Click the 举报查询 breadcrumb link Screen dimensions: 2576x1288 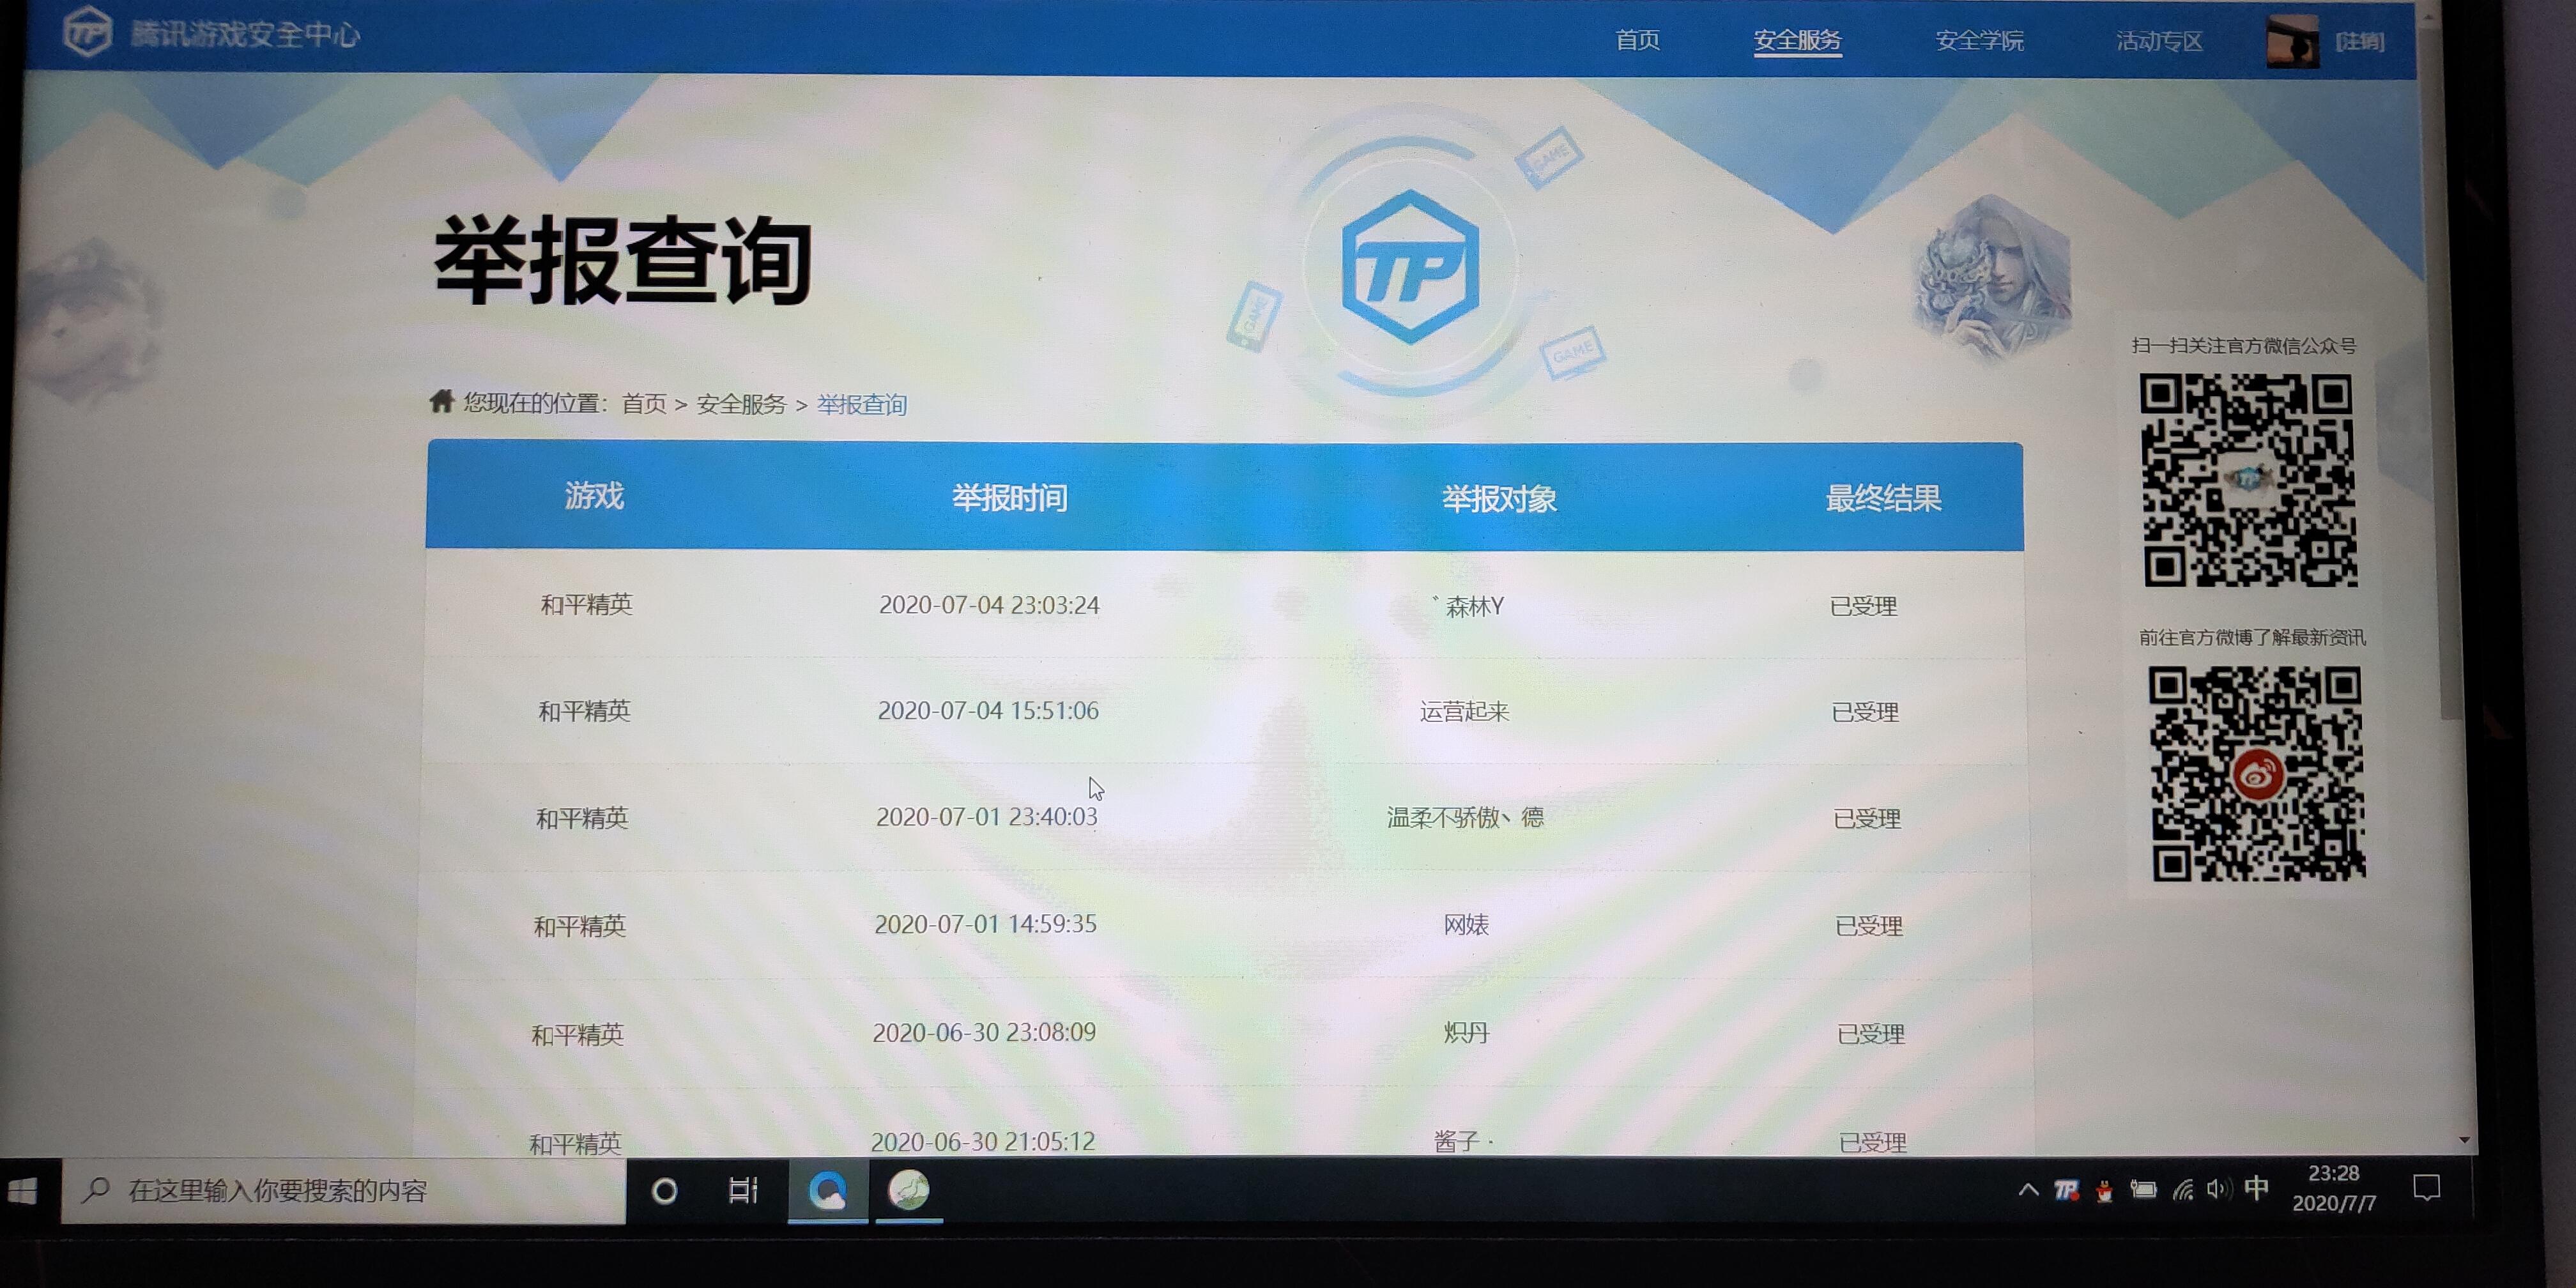(862, 404)
